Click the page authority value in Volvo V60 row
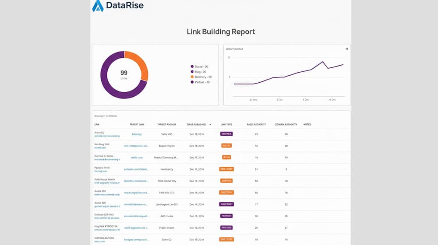 click(x=256, y=134)
